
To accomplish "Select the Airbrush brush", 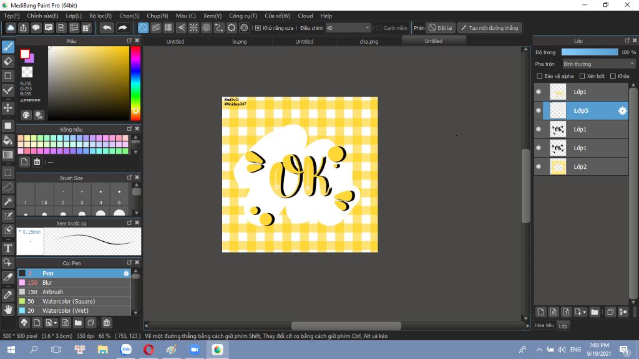I will [x=74, y=292].
